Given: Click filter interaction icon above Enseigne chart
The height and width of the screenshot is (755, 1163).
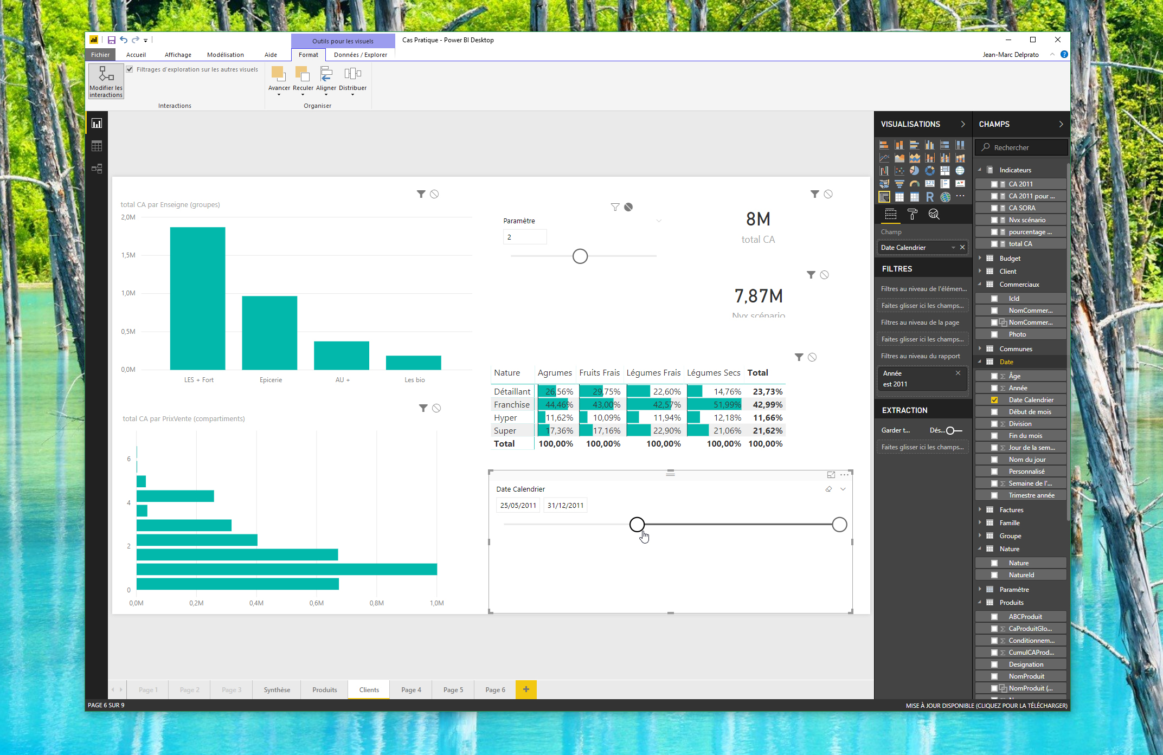Looking at the screenshot, I should (421, 194).
